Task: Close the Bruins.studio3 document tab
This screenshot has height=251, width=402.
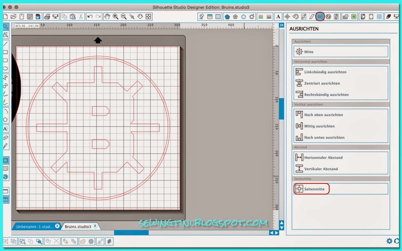Action: (95, 226)
